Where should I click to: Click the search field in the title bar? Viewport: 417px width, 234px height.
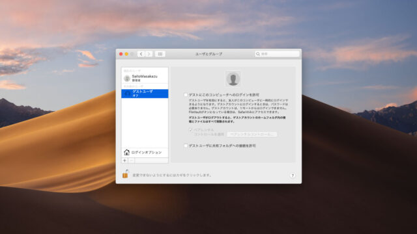(x=277, y=54)
